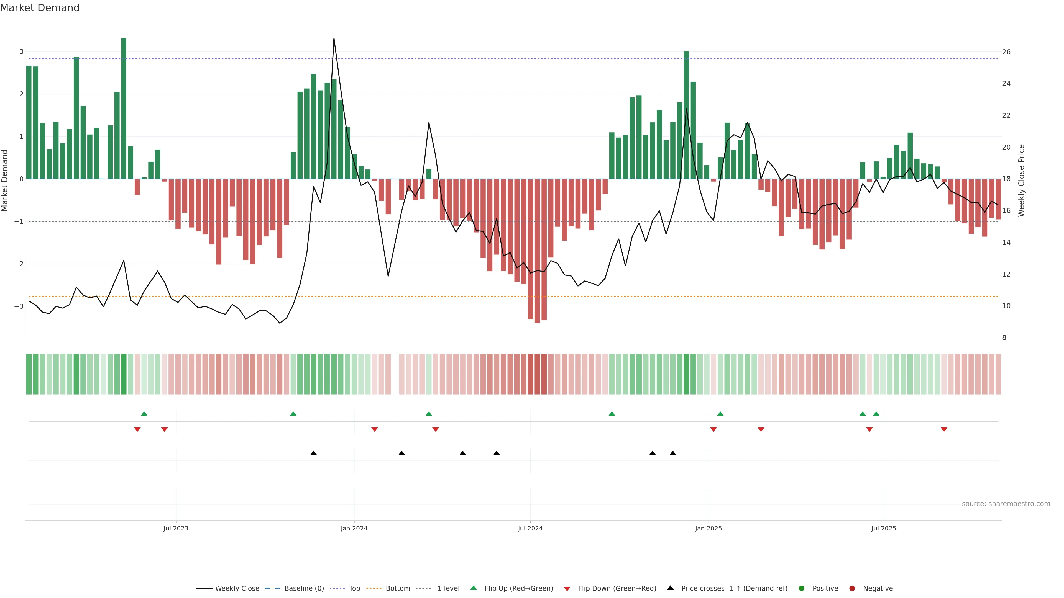Click the Weekly Close Price axis title

point(1021,180)
